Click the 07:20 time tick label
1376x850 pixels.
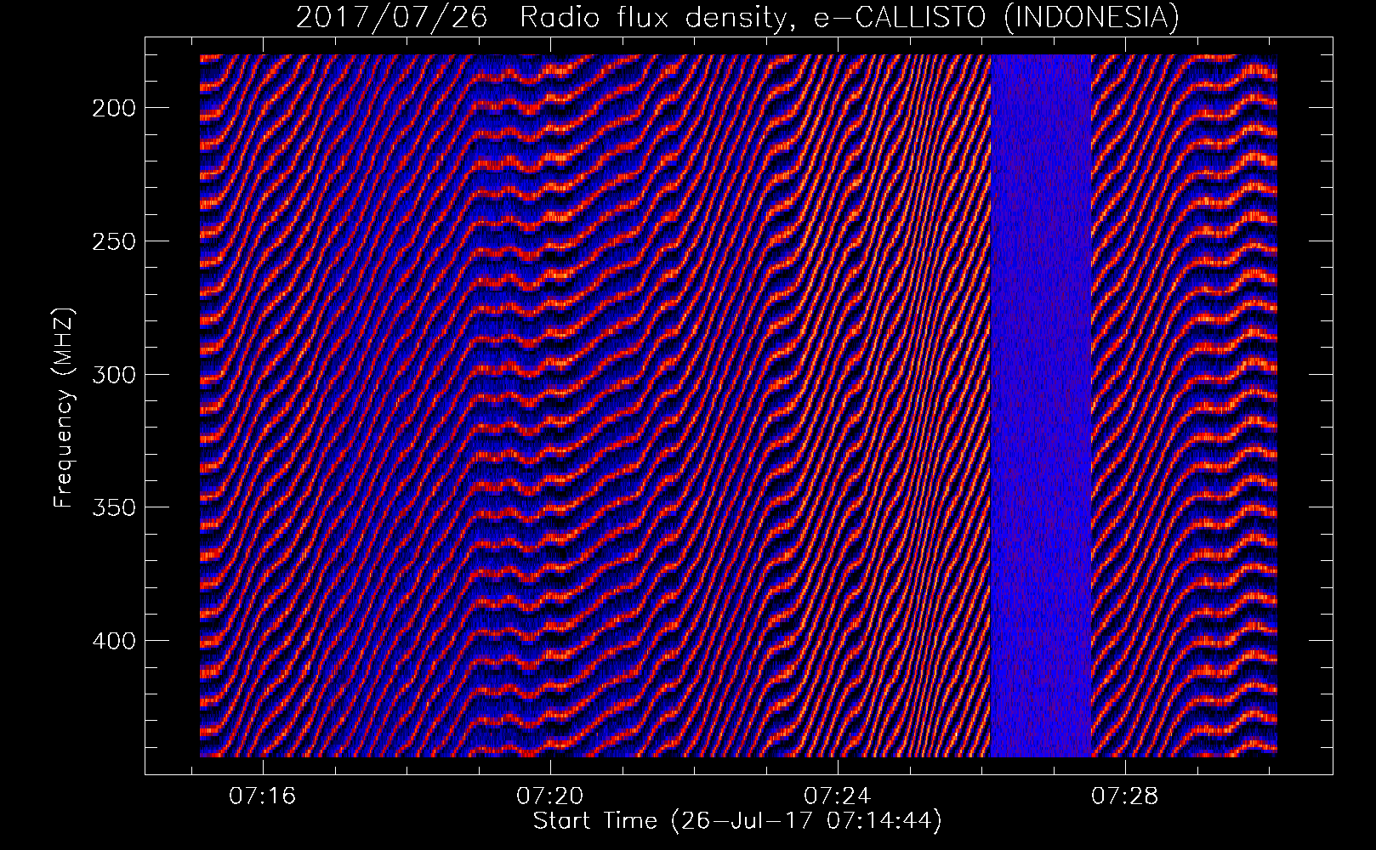pos(551,796)
